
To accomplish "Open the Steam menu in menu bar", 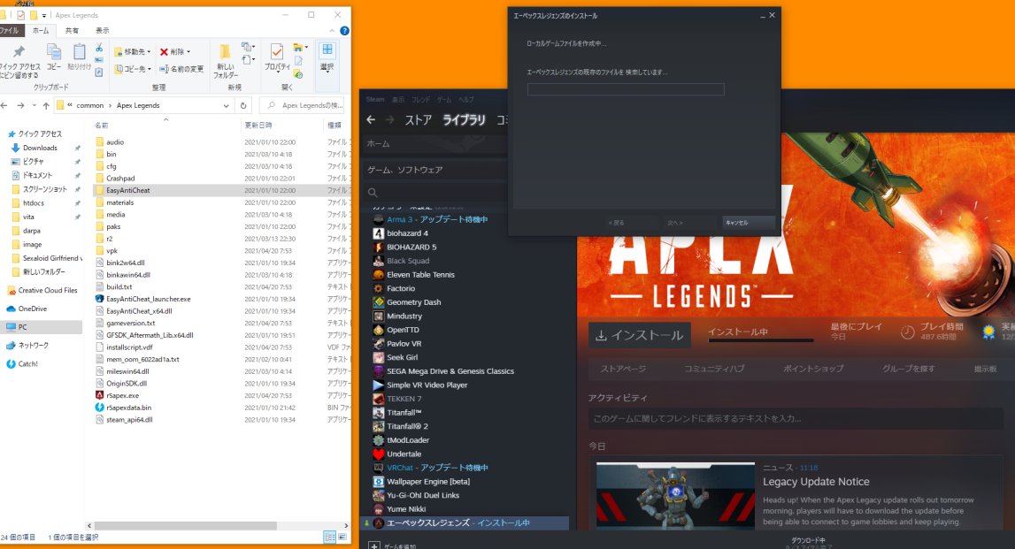I will [x=375, y=100].
